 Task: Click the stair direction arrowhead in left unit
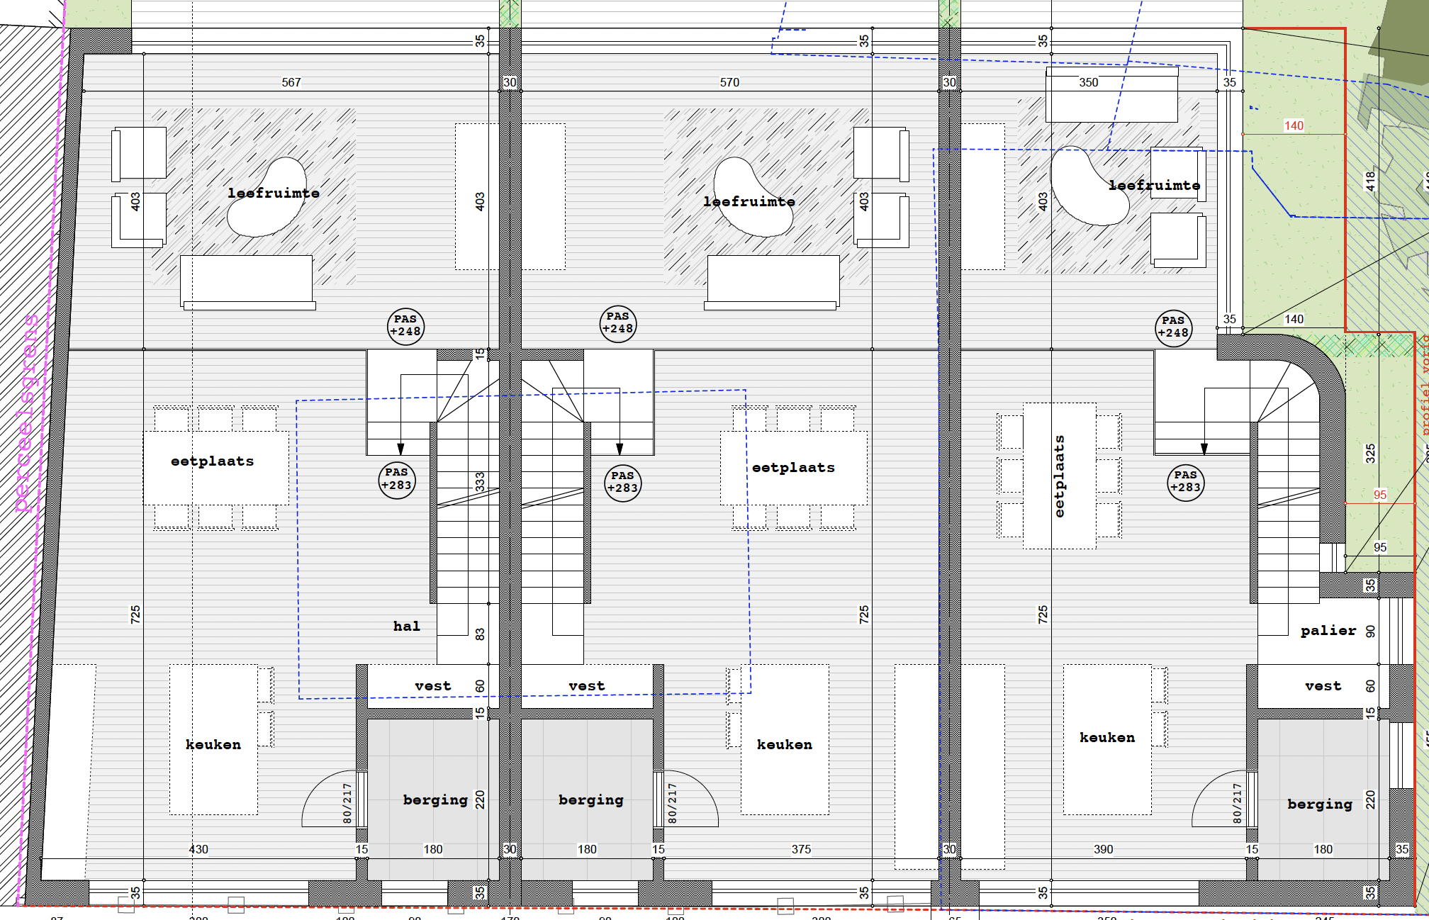click(x=400, y=449)
